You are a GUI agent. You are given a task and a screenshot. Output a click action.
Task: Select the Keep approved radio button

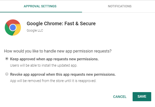click(7, 59)
